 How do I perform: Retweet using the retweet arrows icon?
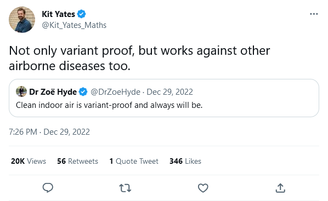[x=125, y=188]
